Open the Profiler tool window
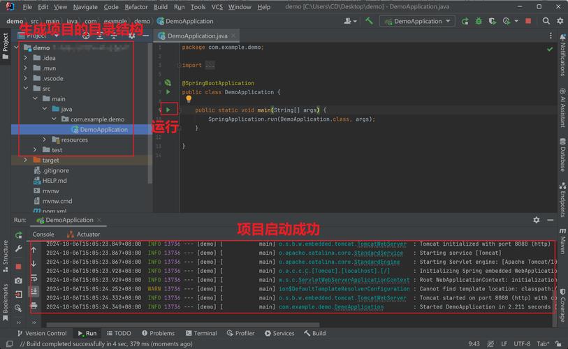The image size is (568, 349). coord(240,333)
